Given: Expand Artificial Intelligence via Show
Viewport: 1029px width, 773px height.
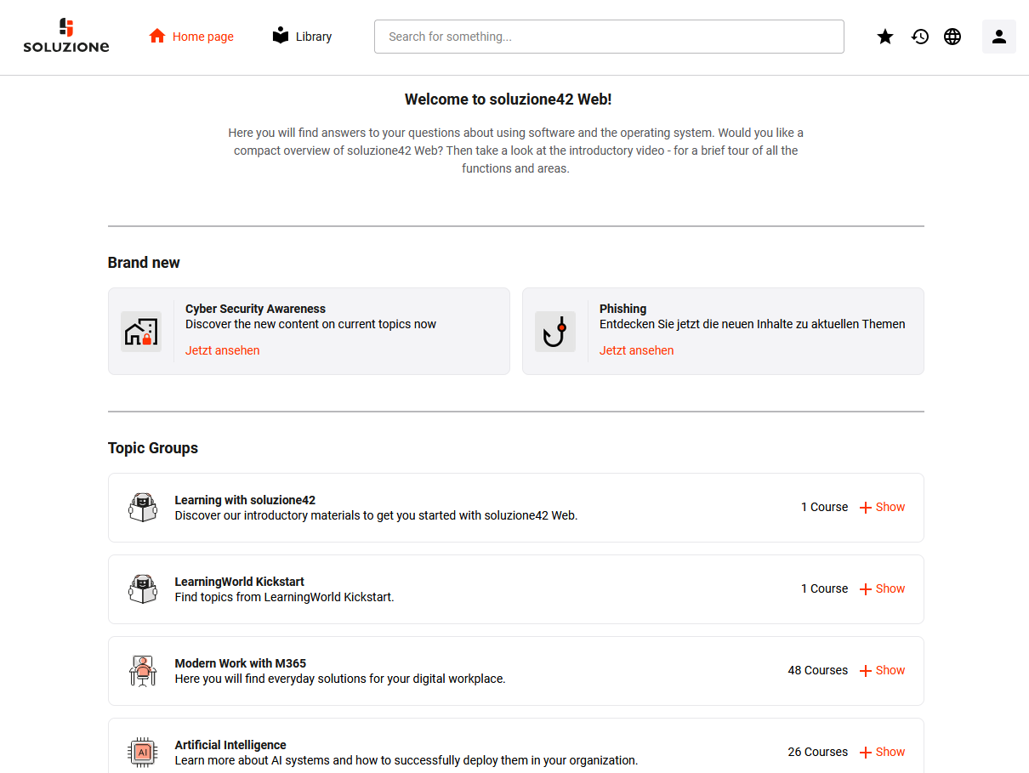Looking at the screenshot, I should pos(890,752).
